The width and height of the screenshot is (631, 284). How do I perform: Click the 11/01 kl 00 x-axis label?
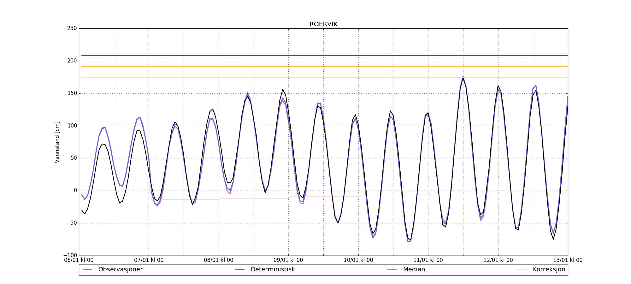coord(428,260)
